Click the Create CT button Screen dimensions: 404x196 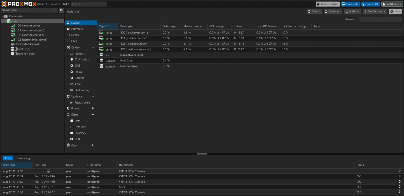pos(371,4)
